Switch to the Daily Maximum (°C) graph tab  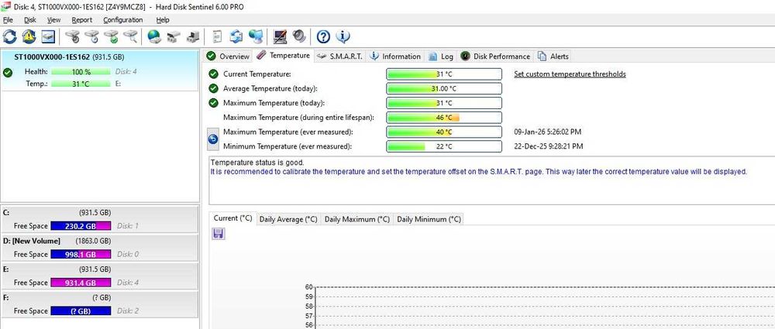click(356, 219)
